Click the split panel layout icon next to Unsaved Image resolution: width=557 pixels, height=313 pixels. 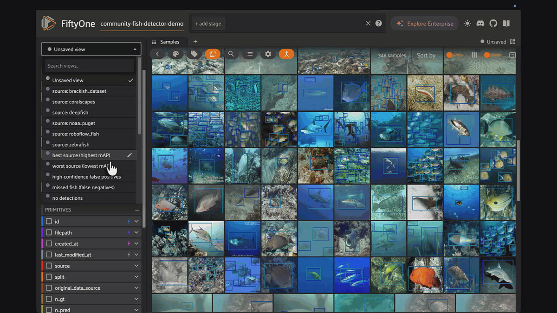click(512, 41)
